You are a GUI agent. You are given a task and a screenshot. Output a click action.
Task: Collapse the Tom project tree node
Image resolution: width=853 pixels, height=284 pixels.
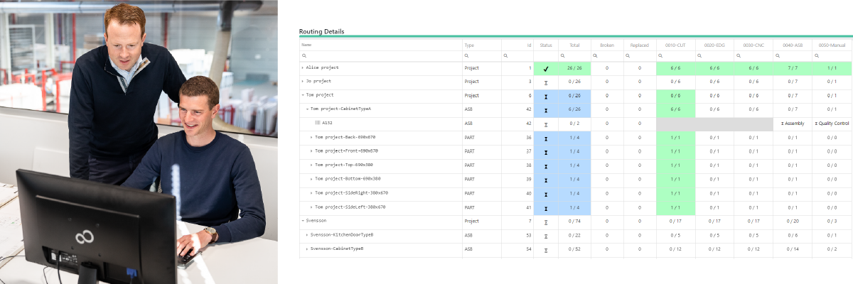point(303,95)
